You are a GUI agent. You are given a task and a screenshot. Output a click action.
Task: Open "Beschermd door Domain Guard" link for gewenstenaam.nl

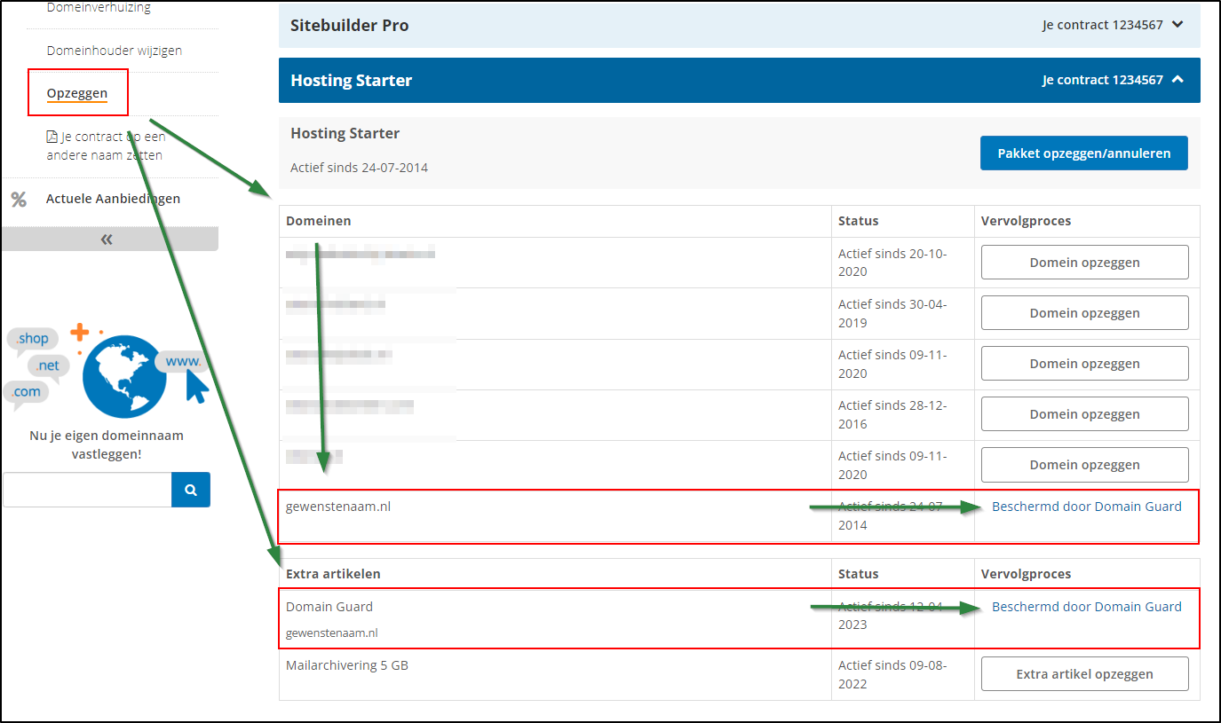1086,506
